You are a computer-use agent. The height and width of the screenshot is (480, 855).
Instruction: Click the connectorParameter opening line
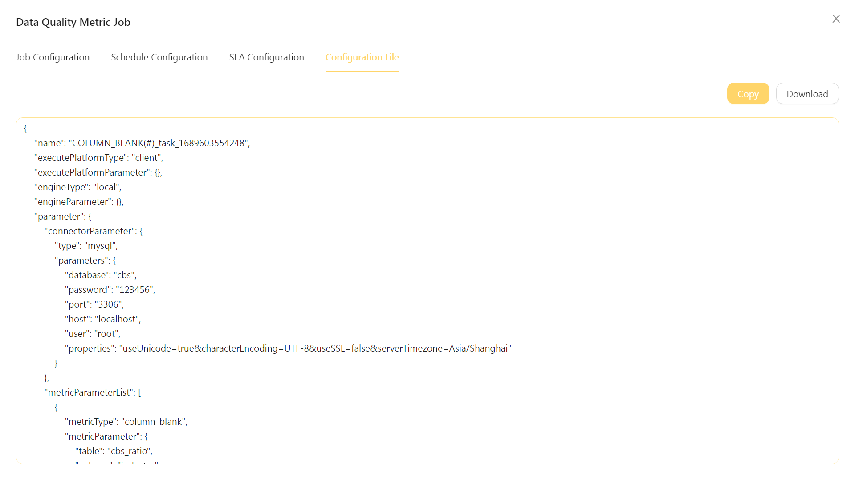pyautogui.click(x=94, y=231)
